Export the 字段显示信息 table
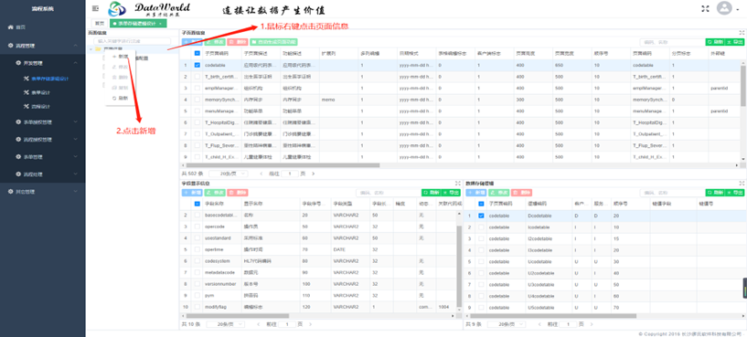747x337 pixels. pos(451,193)
